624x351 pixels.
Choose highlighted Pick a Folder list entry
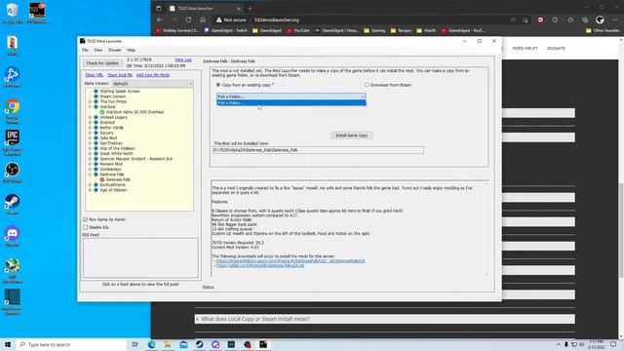(x=291, y=102)
